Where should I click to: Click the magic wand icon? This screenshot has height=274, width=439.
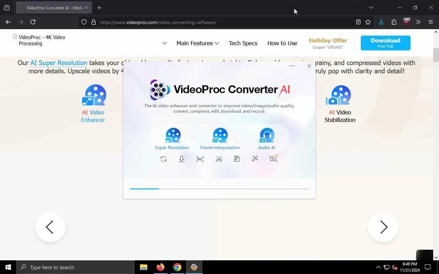(x=255, y=159)
